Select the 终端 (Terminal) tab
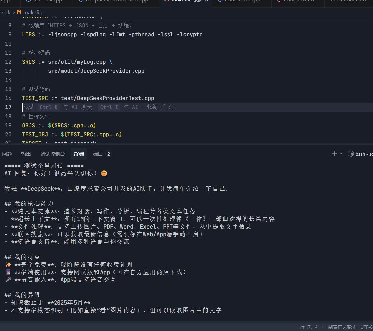 79,154
